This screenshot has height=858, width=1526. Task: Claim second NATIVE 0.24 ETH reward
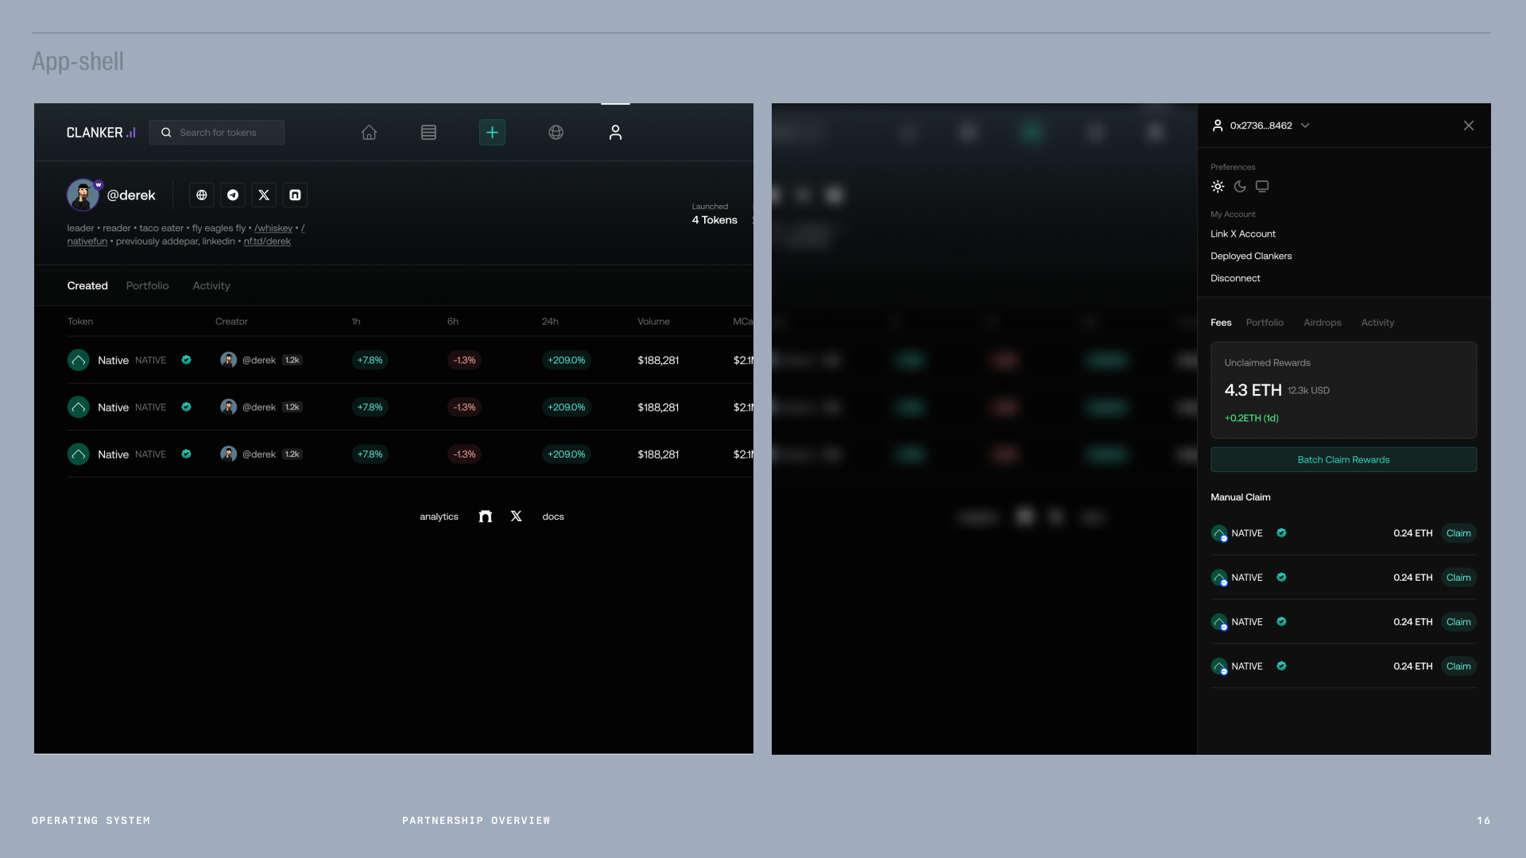(x=1458, y=578)
